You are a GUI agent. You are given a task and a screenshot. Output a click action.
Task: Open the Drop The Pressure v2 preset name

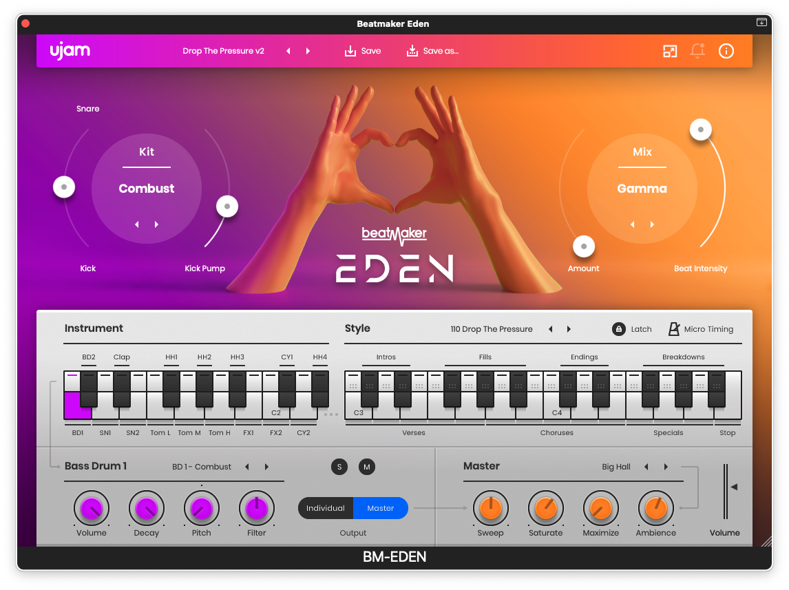click(x=224, y=51)
